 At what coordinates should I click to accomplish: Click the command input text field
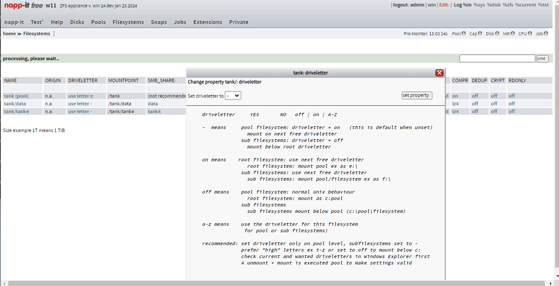[497, 58]
